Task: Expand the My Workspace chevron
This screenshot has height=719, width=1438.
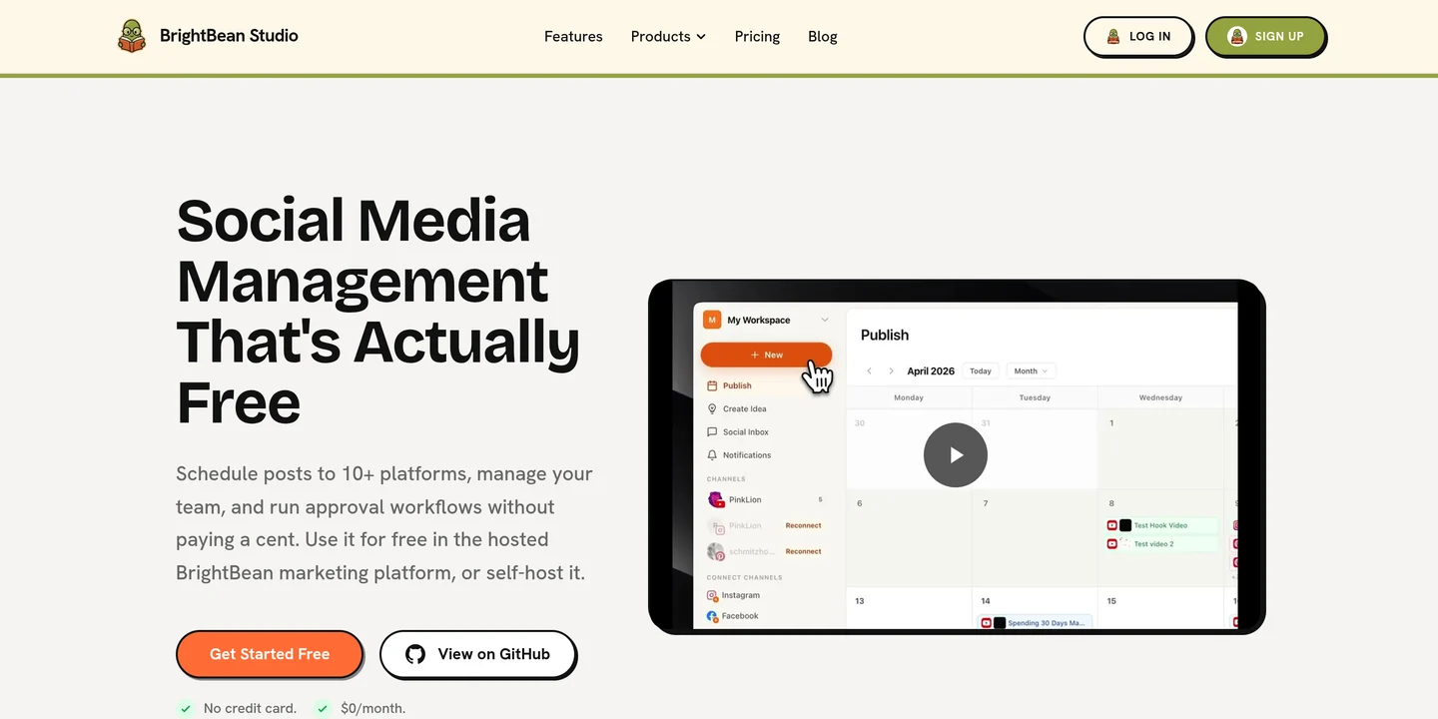Action: (x=825, y=320)
